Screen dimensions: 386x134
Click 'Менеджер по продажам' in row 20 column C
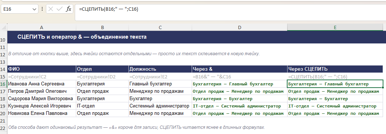(x=160, y=113)
